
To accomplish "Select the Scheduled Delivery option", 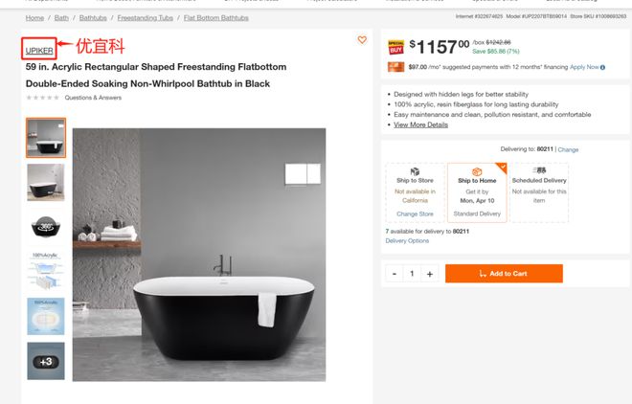I will pyautogui.click(x=539, y=193).
